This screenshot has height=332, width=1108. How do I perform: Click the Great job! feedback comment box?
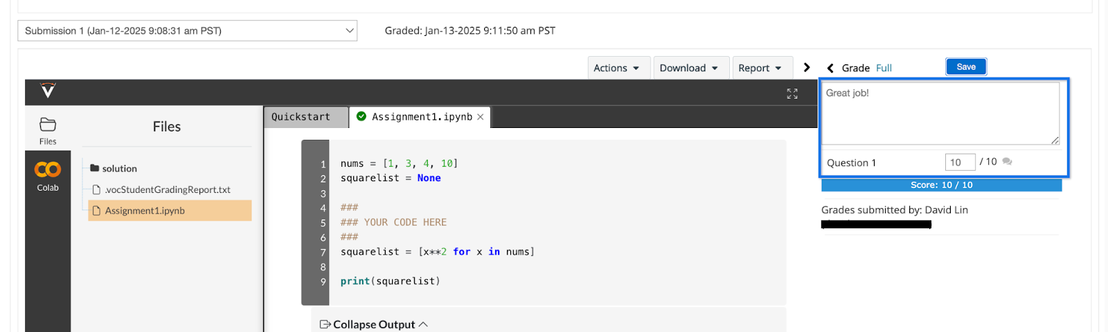[x=940, y=113]
